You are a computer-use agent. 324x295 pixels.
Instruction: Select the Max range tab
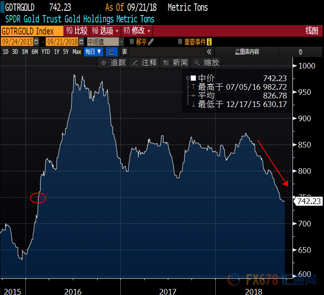click(x=77, y=52)
